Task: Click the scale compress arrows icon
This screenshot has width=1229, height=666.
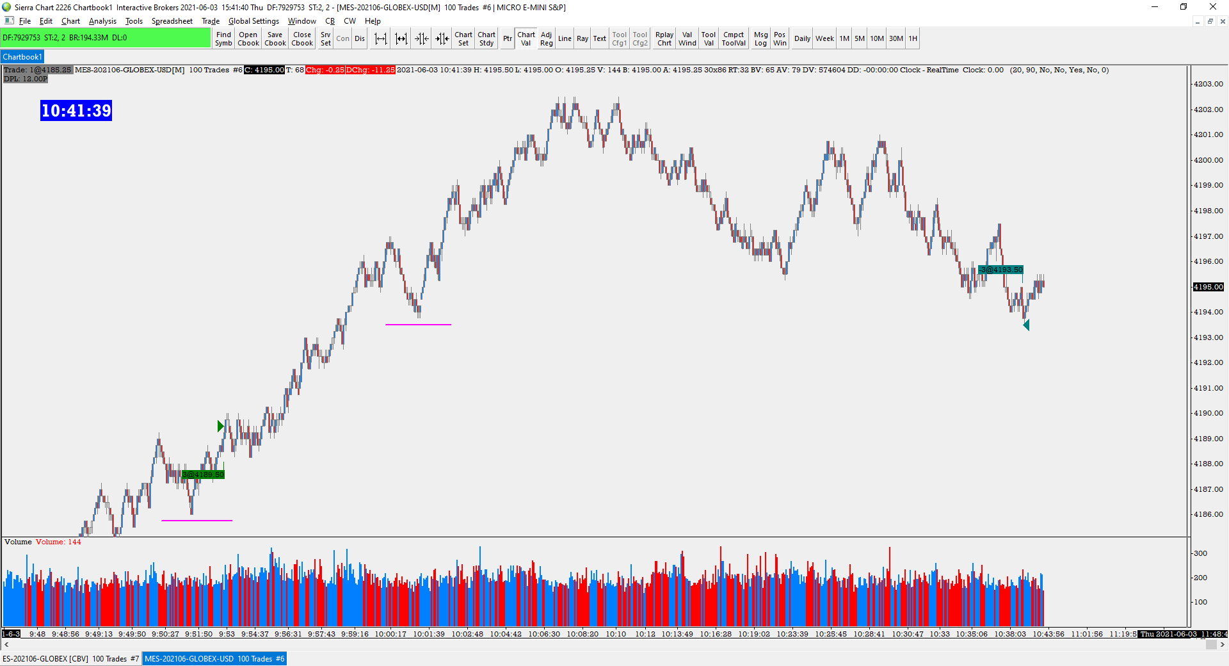Action: (422, 38)
